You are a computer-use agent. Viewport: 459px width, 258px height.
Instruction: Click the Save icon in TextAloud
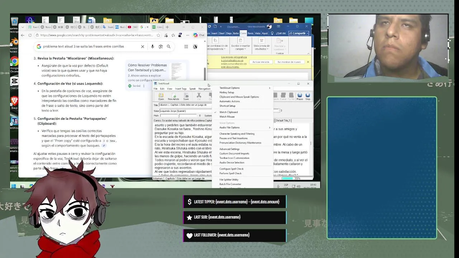tap(186, 96)
